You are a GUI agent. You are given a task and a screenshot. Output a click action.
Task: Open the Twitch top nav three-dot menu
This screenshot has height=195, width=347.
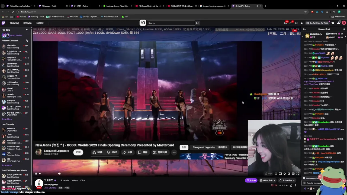49,23
